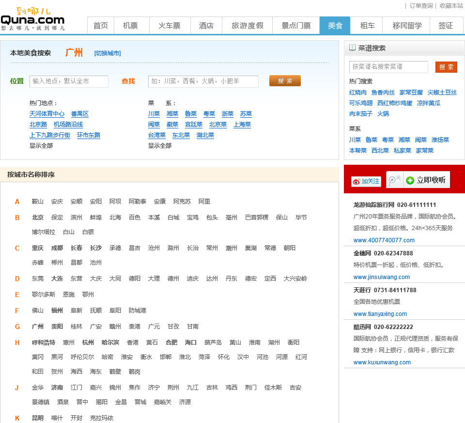Click the red 搜索 button for recipes
This screenshot has width=465, height=423.
point(446,67)
